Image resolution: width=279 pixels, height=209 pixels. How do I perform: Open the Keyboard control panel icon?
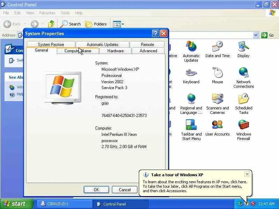pyautogui.click(x=191, y=76)
